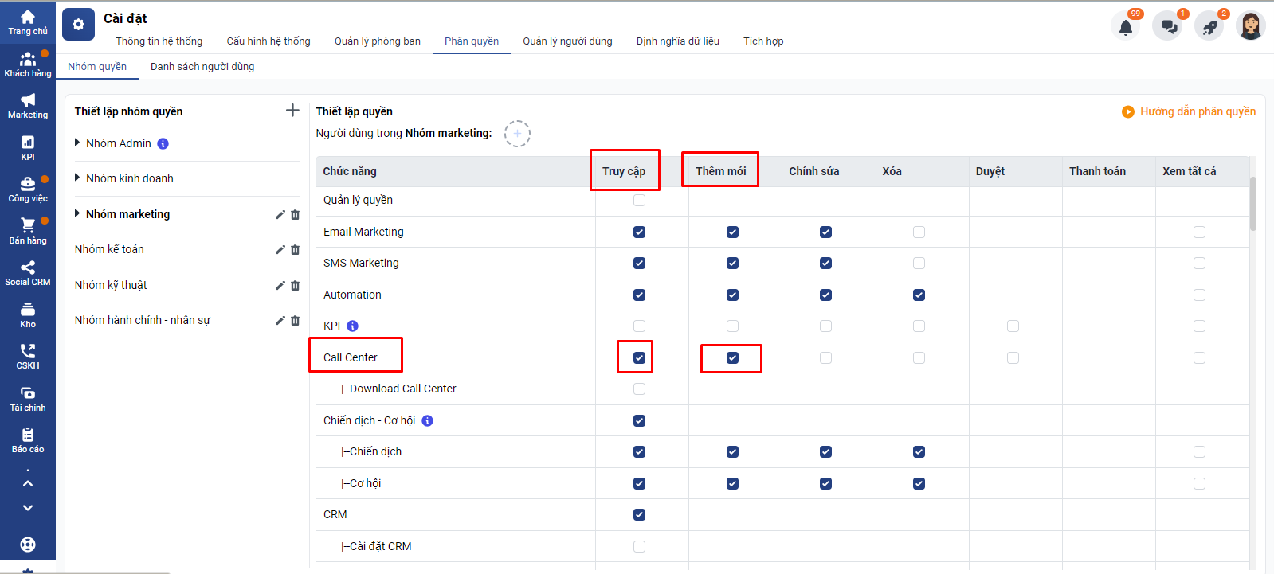Click the rocket icon in header
The height and width of the screenshot is (574, 1274).
pos(1209,27)
